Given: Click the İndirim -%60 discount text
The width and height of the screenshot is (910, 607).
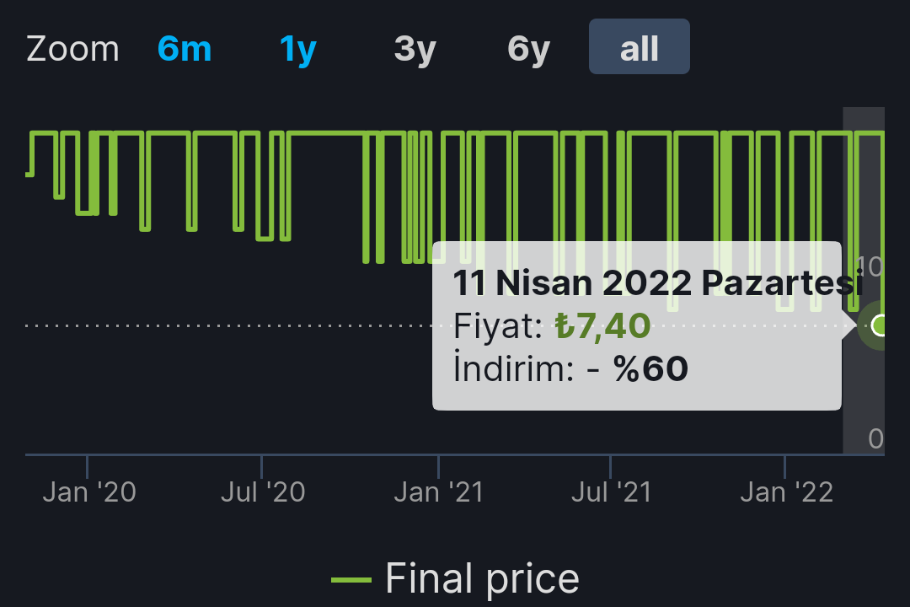Looking at the screenshot, I should tap(570, 368).
